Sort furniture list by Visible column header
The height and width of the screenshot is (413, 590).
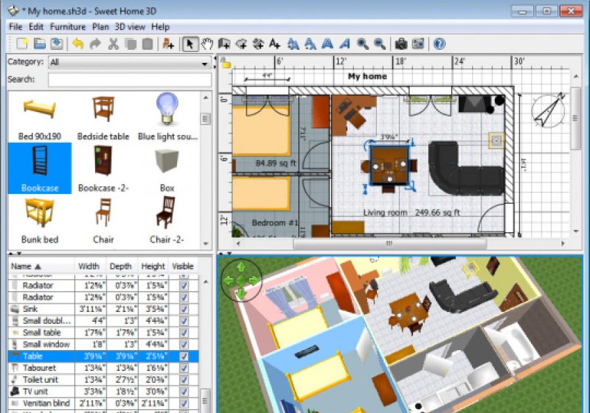184,266
